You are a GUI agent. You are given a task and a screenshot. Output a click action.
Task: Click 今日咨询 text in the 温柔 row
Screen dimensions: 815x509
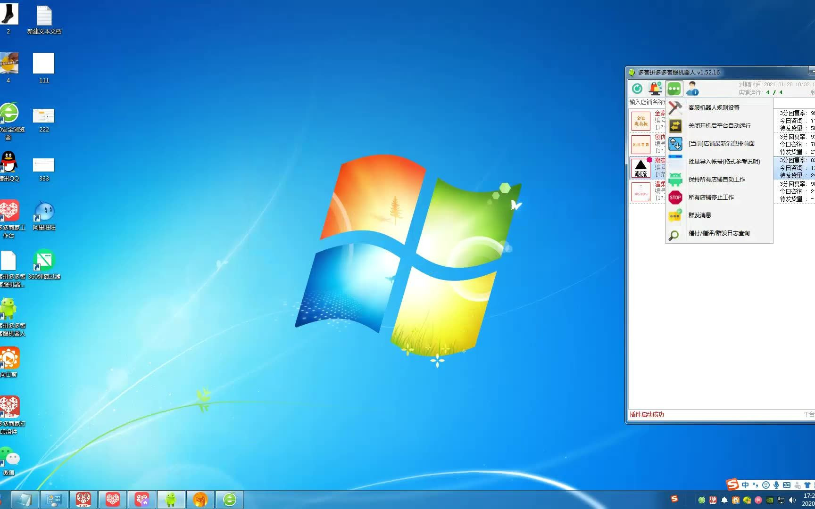(x=791, y=191)
